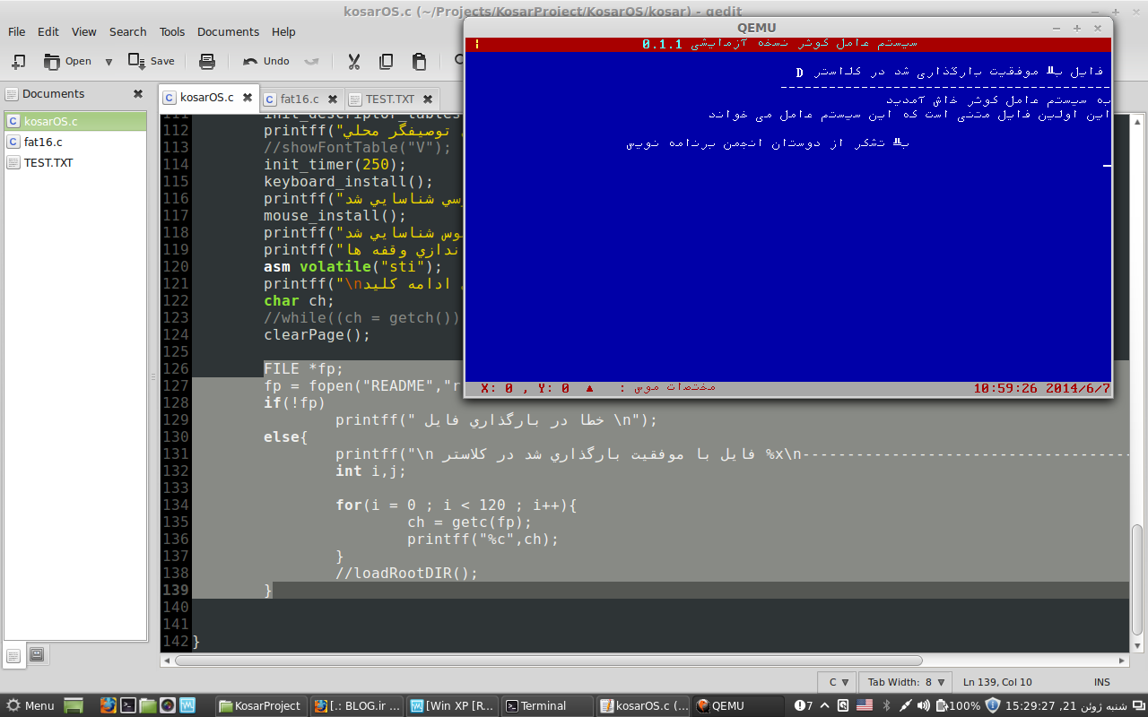Switch to the TEST.TXT tab

tap(389, 99)
